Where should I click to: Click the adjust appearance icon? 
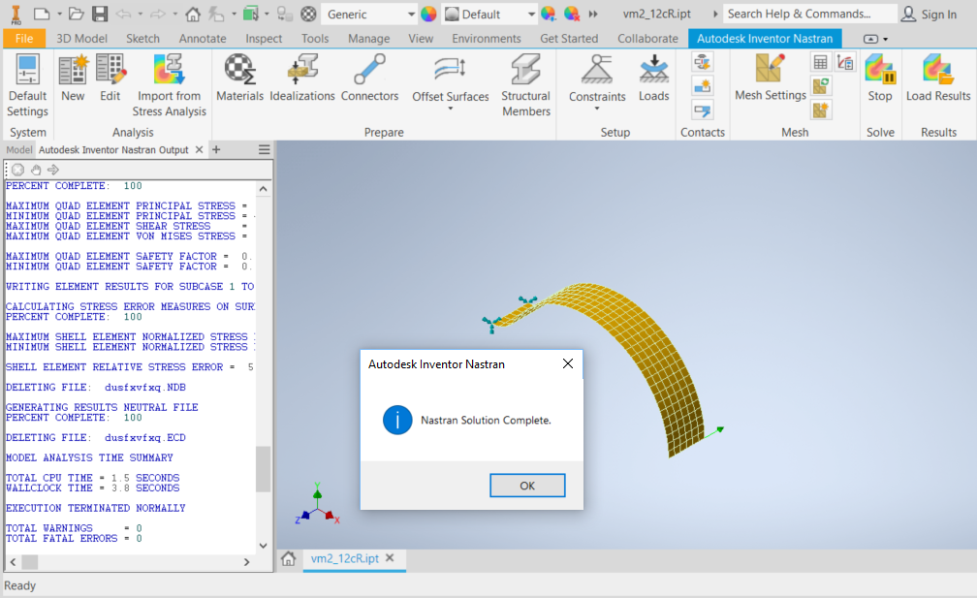click(x=549, y=14)
